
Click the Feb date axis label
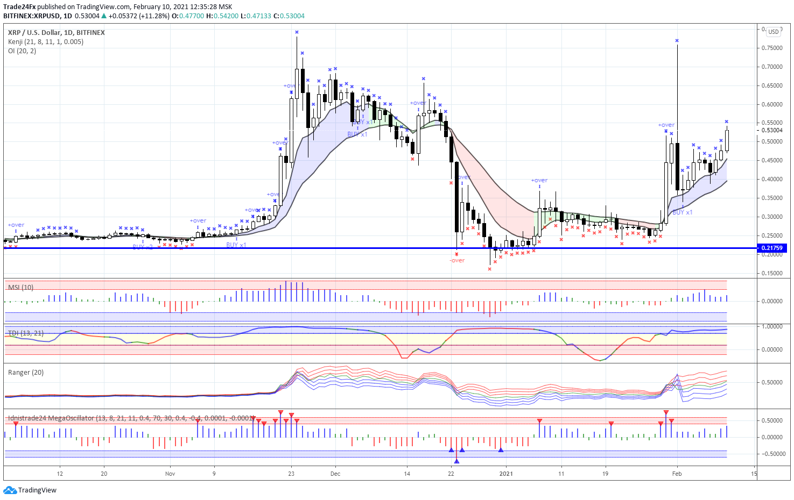coord(677,474)
